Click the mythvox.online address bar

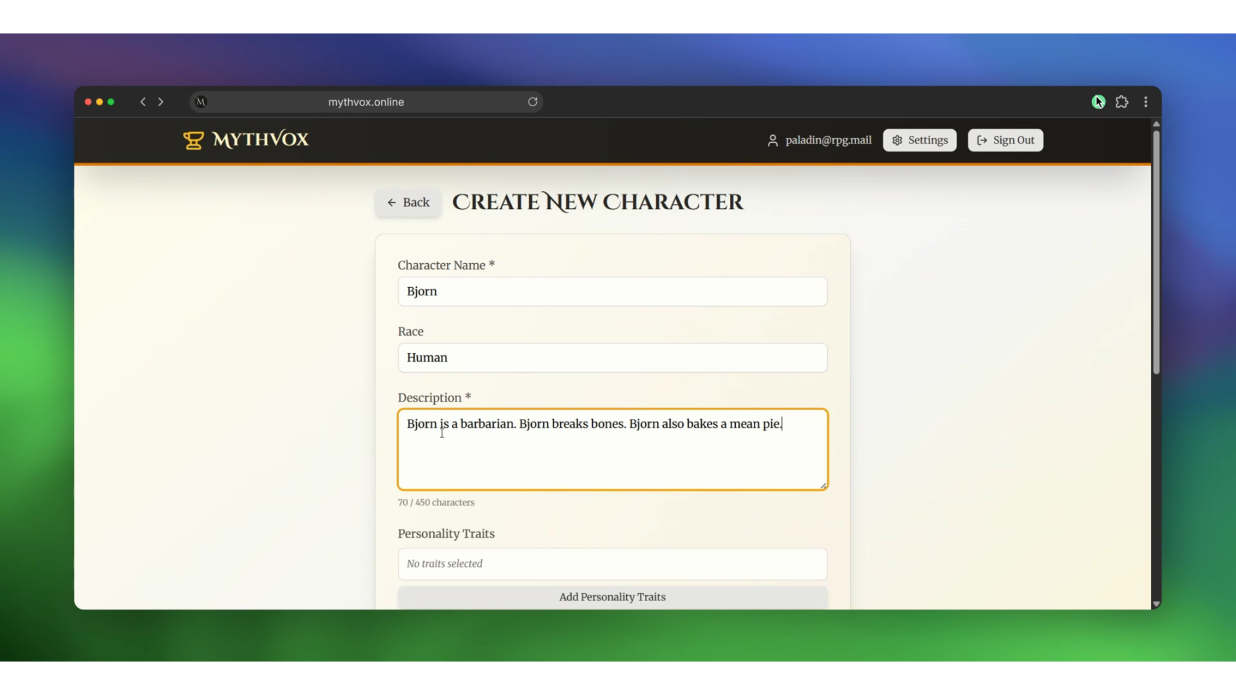[366, 102]
